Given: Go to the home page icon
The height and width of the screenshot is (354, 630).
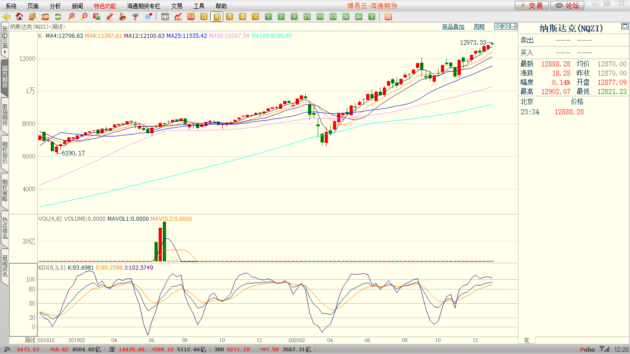Looking at the screenshot, I should tap(19, 17).
